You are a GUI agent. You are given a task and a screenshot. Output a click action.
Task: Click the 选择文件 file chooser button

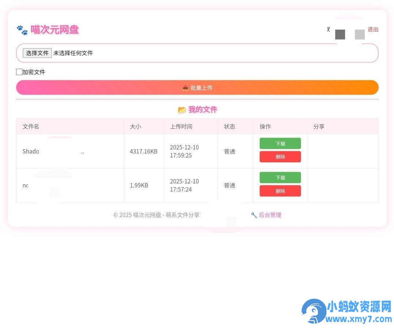37,53
